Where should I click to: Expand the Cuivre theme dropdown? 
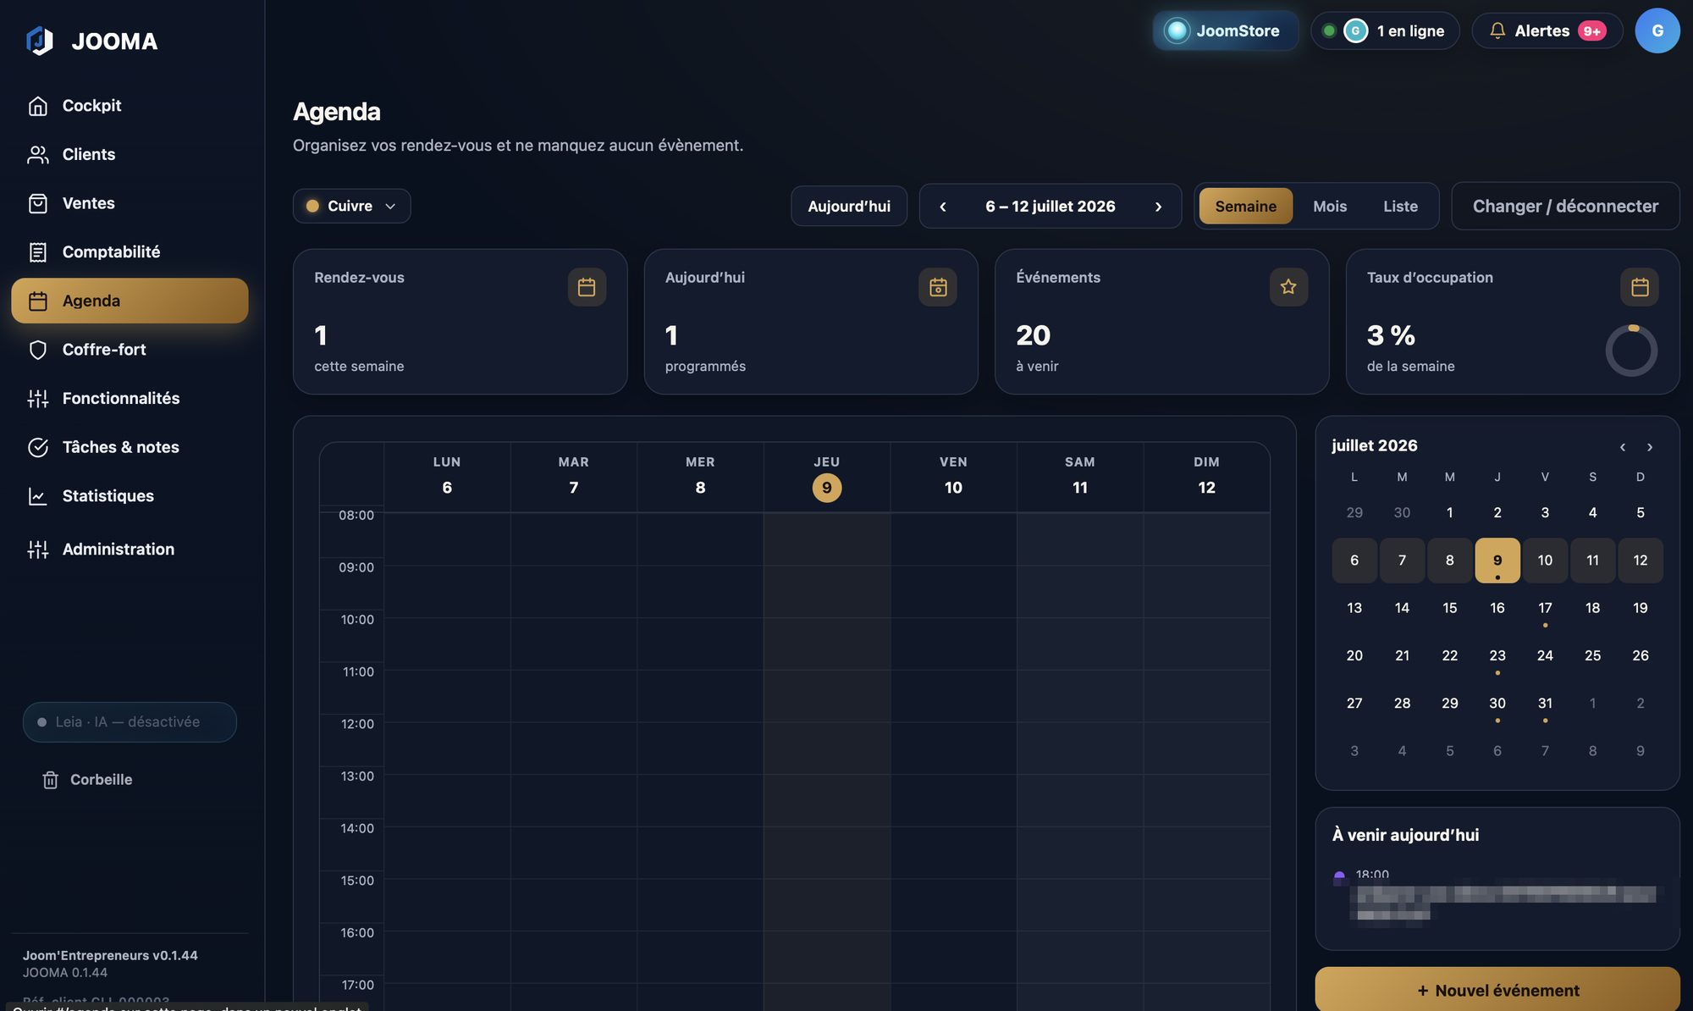352,206
